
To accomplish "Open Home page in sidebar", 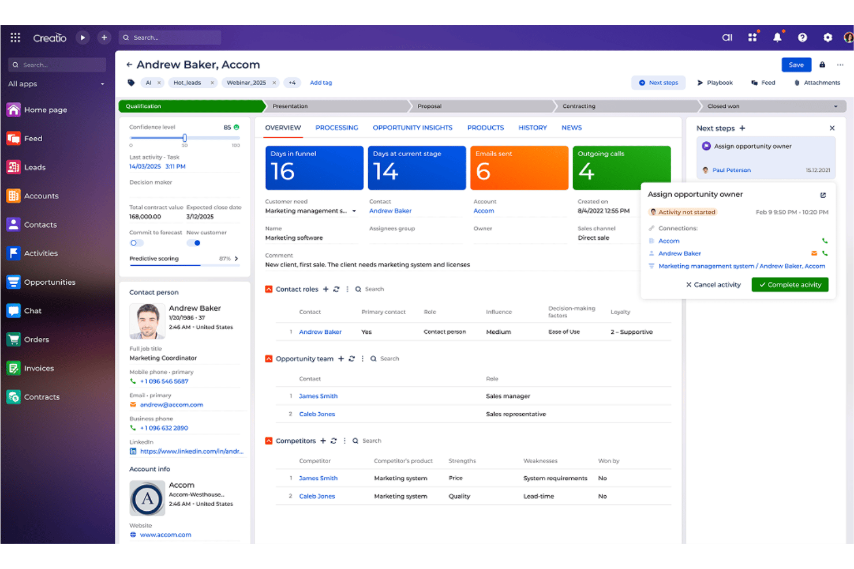I will (x=38, y=110).
